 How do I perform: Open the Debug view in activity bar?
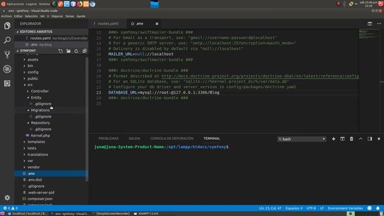[7, 69]
